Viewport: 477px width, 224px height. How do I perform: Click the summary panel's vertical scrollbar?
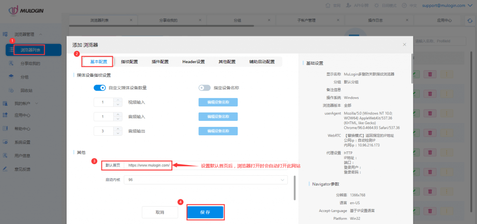pyautogui.click(x=412, y=69)
